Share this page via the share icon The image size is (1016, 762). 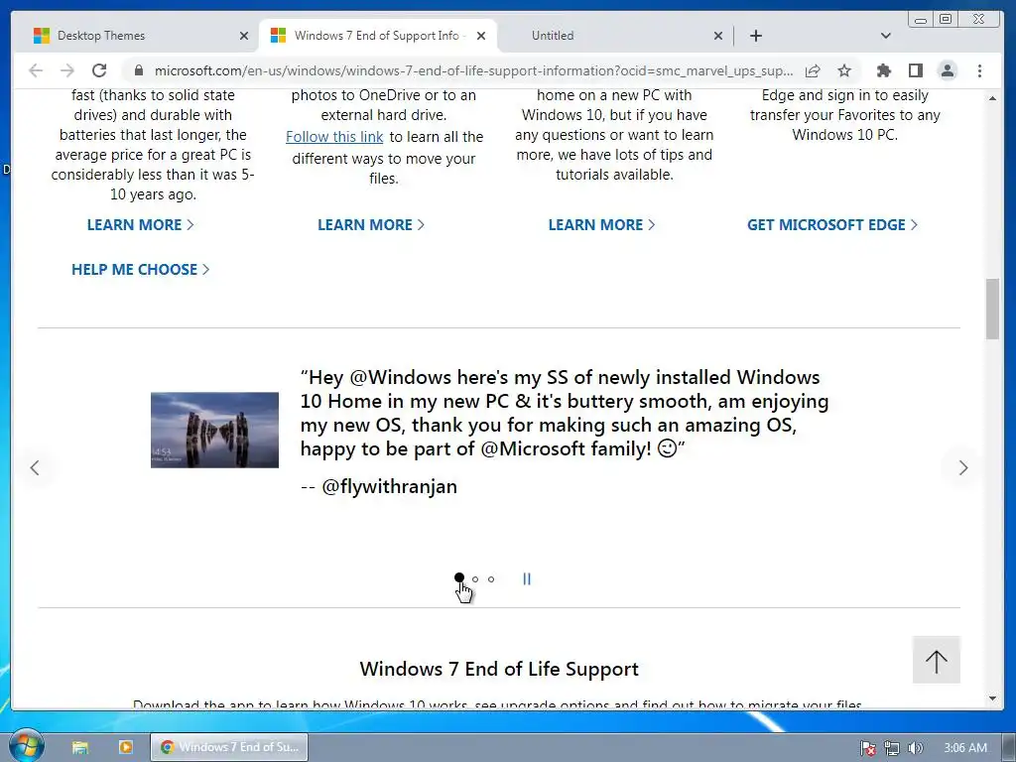click(x=813, y=70)
